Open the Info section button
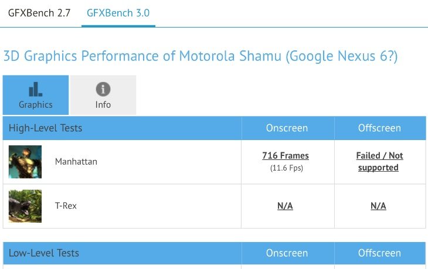The width and height of the screenshot is (428, 269). click(103, 95)
